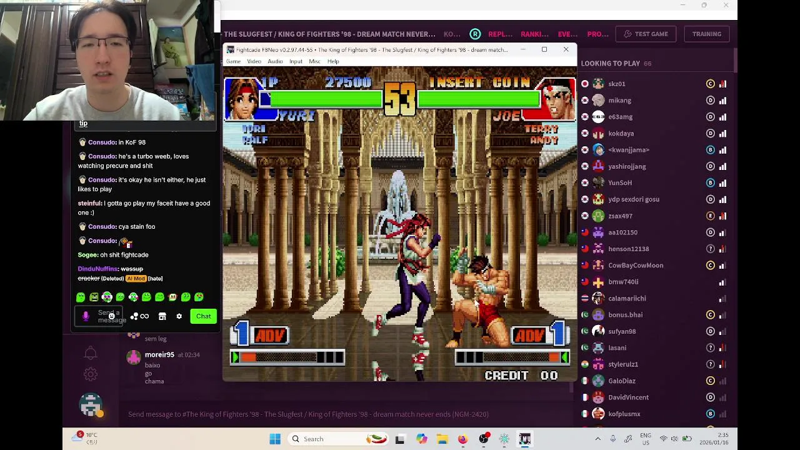Viewport: 800px width, 450px height.
Task: Click the TRAINING button
Action: (706, 34)
